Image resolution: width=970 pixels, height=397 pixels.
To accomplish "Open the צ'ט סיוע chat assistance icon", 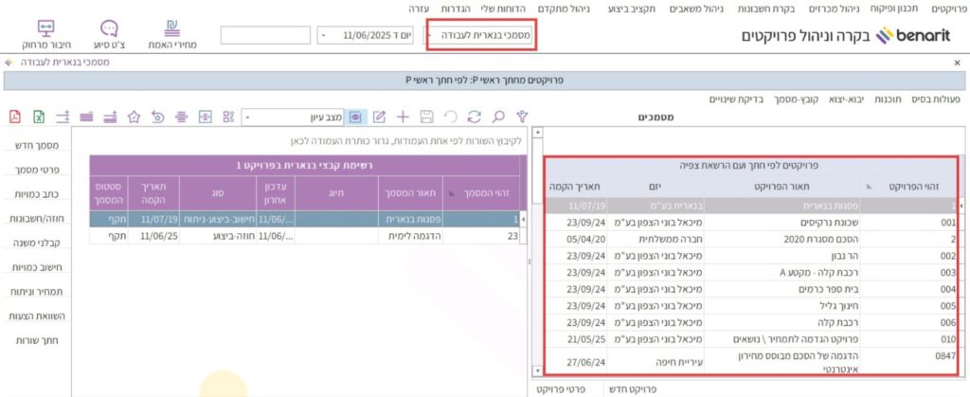I will click(x=109, y=35).
